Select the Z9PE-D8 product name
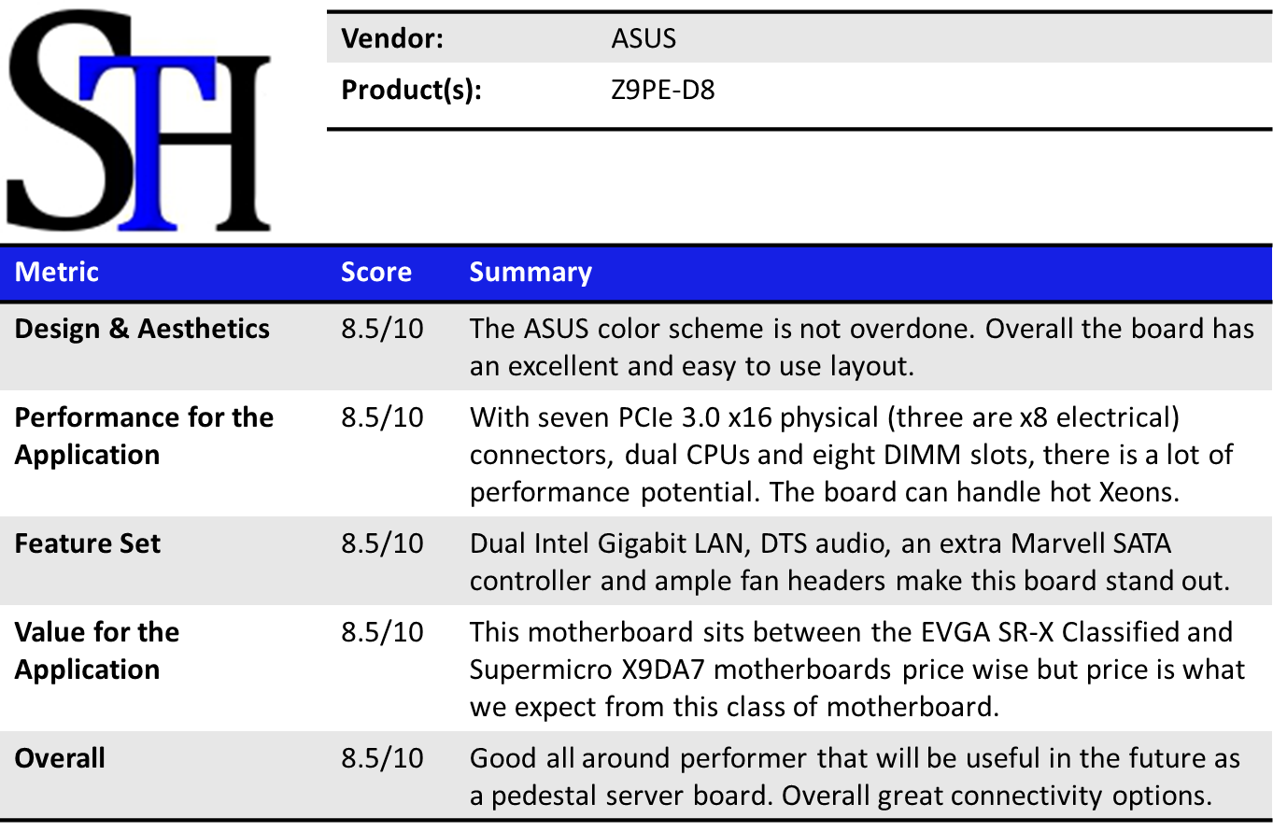 pos(663,91)
